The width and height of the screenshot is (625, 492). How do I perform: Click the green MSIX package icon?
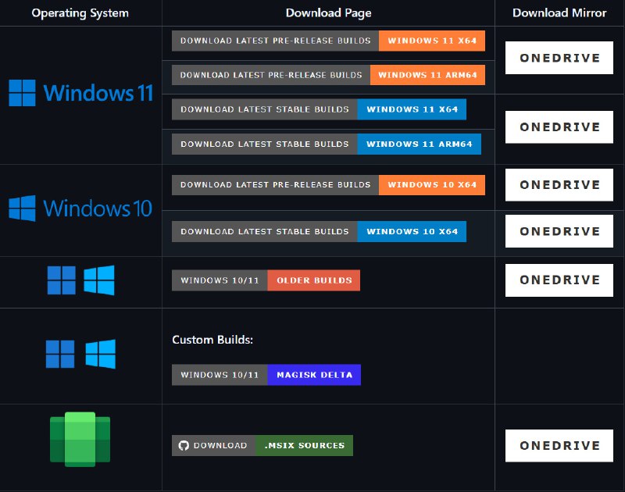pos(80,440)
